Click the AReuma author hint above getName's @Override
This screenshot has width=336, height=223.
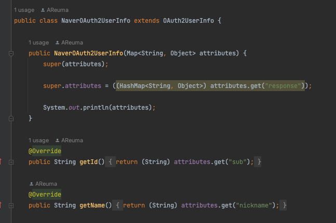pyautogui.click(x=46, y=184)
